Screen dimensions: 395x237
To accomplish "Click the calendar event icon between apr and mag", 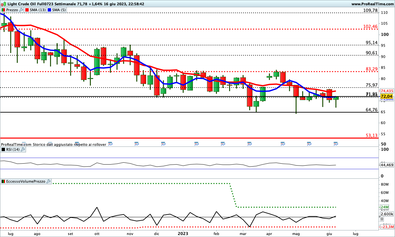I will pyautogui.click(x=283, y=144).
